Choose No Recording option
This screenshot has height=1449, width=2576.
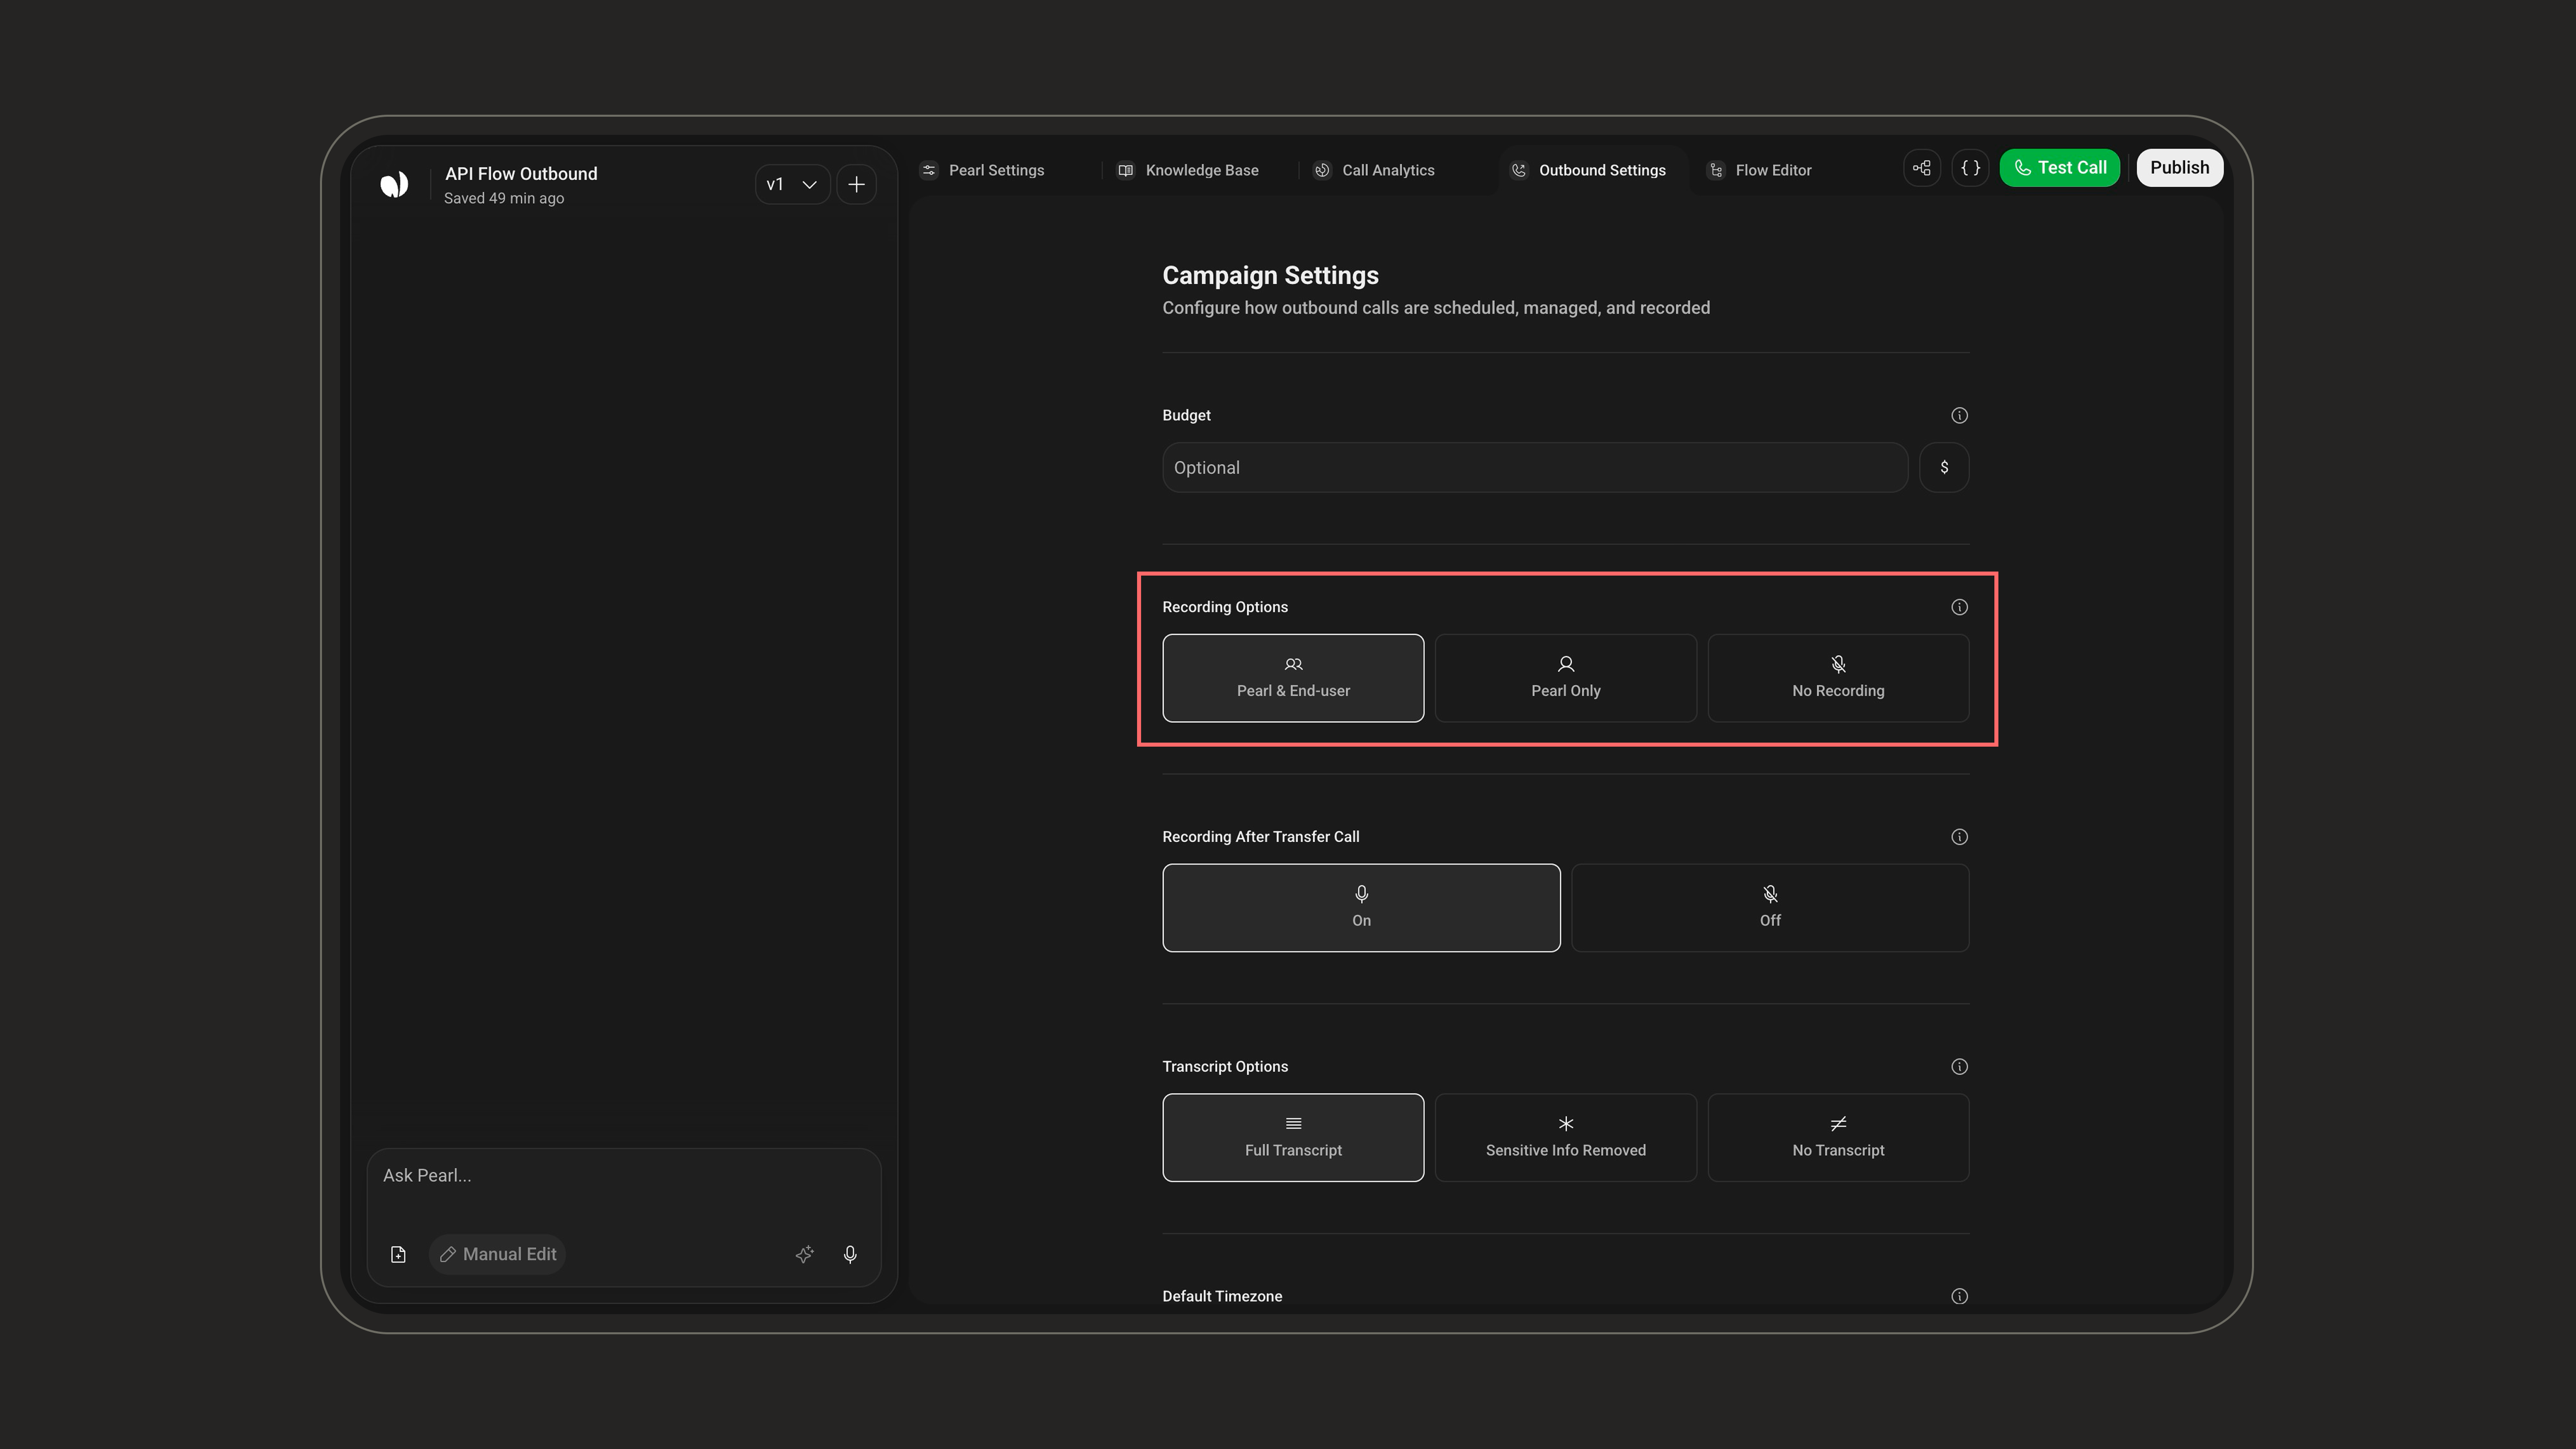[x=1838, y=678]
